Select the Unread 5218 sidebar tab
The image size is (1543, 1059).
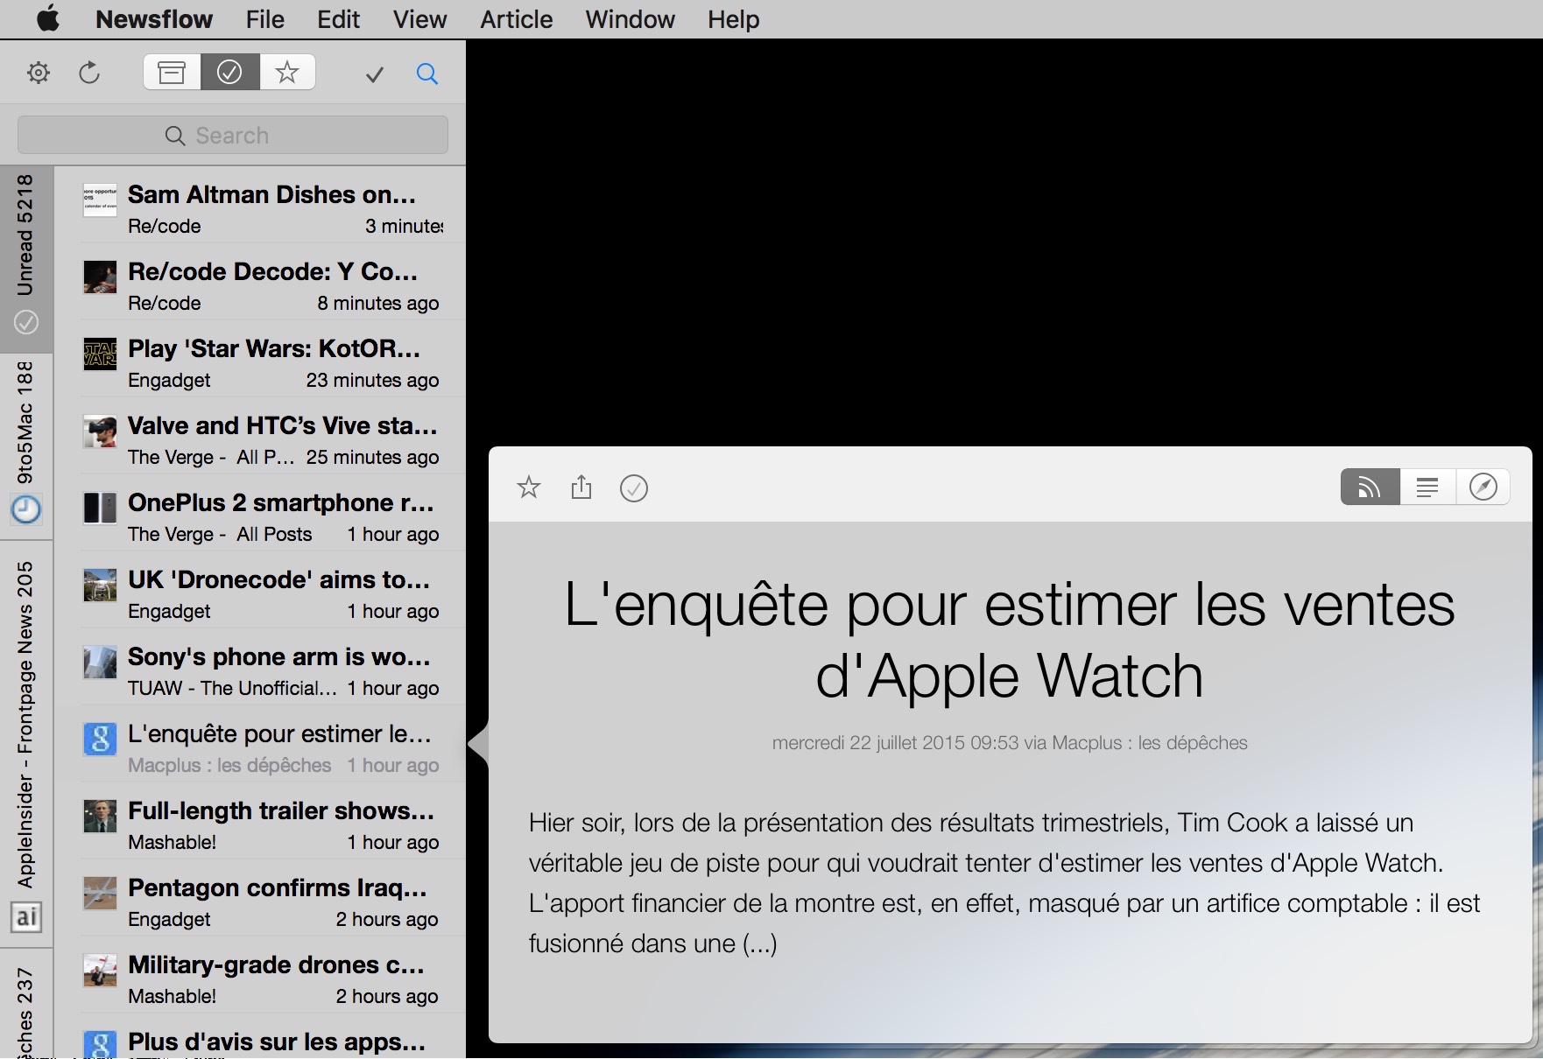coord(26,259)
